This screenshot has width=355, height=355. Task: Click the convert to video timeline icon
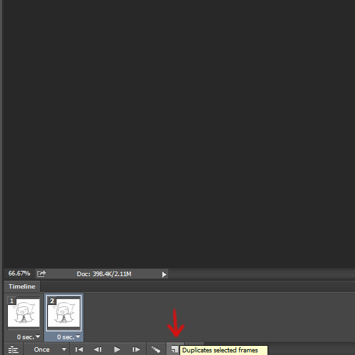pyautogui.click(x=13, y=350)
